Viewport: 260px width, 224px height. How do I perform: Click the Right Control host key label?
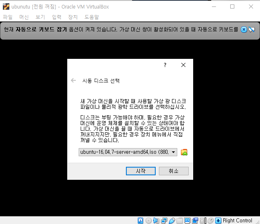tap(238, 220)
